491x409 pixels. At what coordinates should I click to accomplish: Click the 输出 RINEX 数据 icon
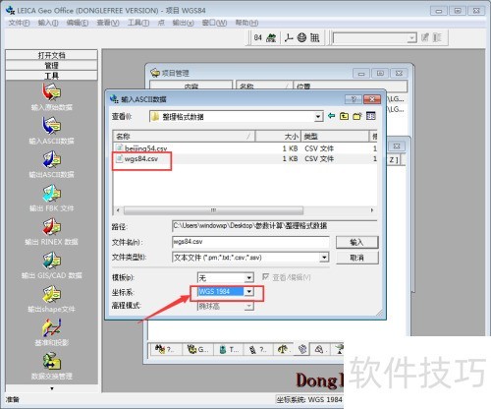[51, 227]
